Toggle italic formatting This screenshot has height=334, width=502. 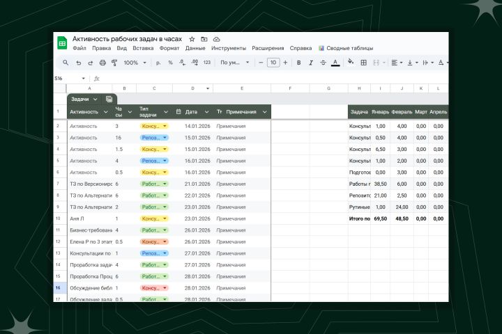310,63
